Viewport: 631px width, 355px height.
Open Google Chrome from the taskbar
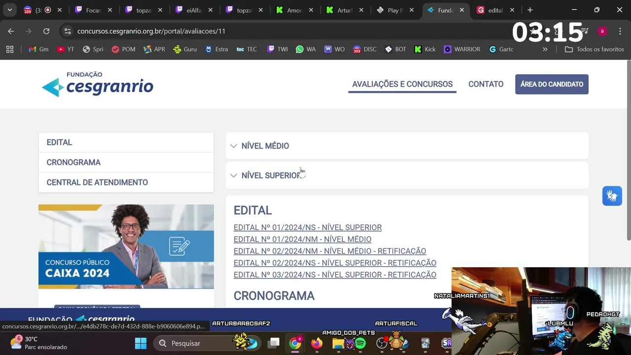click(x=295, y=343)
